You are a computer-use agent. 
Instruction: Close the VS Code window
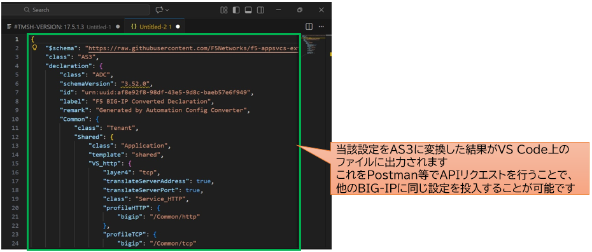[x=321, y=10]
